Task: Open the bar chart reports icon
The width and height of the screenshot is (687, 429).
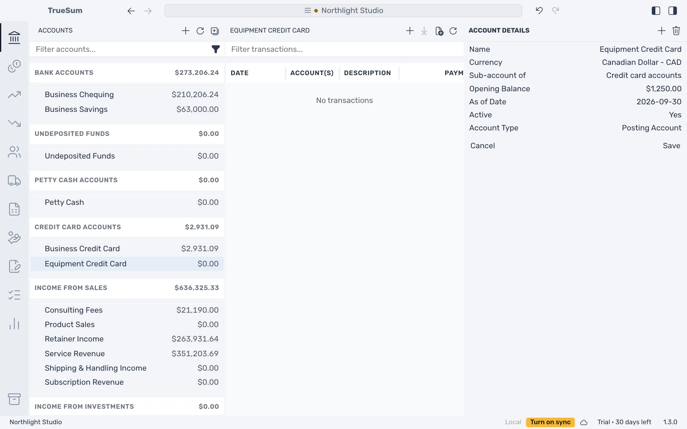Action: (14, 324)
